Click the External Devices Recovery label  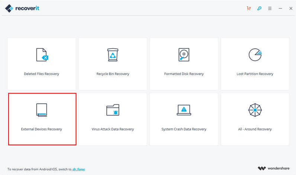point(42,129)
